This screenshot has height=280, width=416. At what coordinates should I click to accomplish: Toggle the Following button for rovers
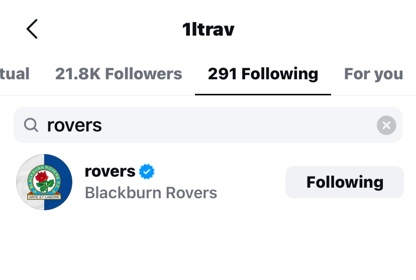pos(345,182)
